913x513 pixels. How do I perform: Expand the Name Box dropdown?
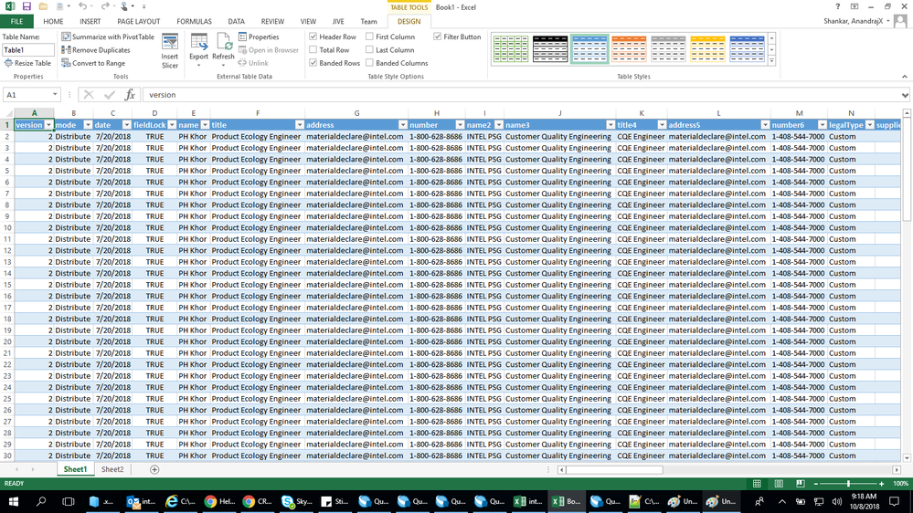[55, 95]
